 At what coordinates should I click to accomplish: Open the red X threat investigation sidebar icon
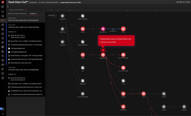(x=2, y=20)
